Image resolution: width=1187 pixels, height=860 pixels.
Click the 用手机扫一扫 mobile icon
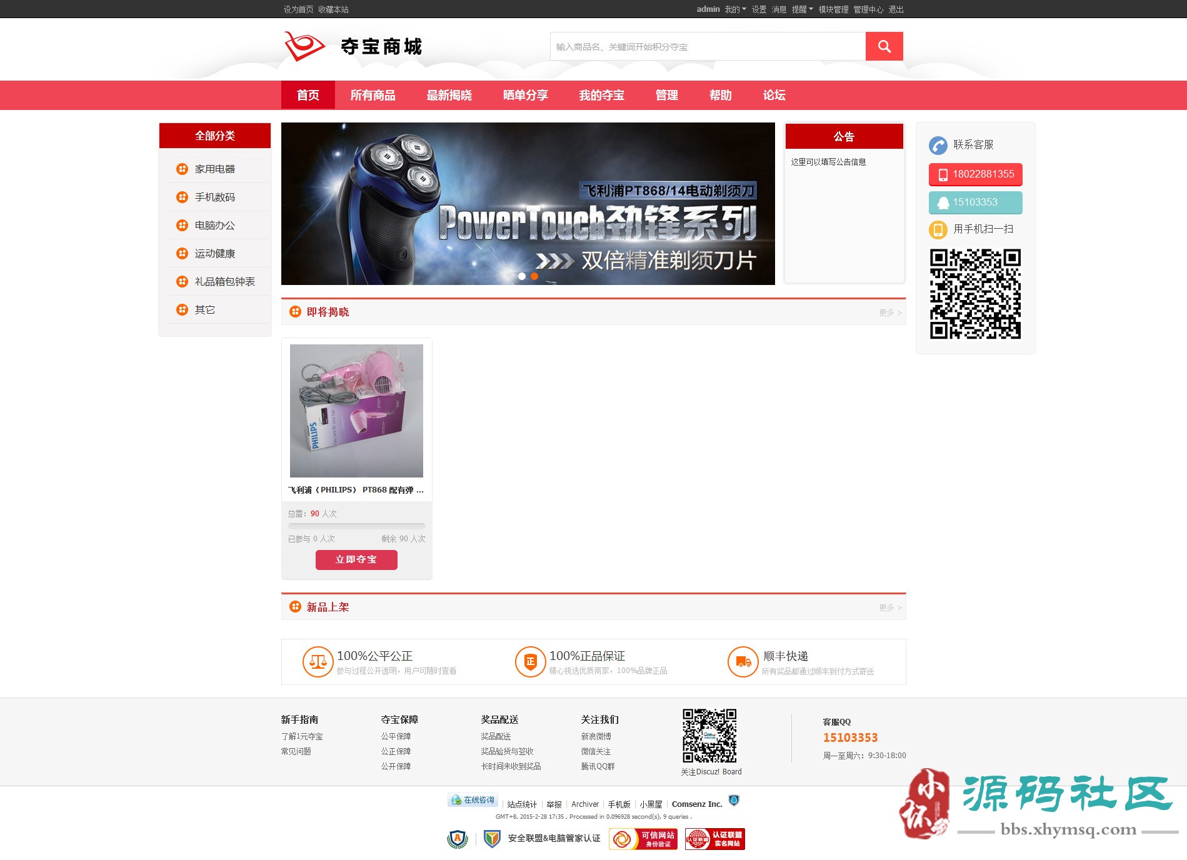[x=938, y=230]
